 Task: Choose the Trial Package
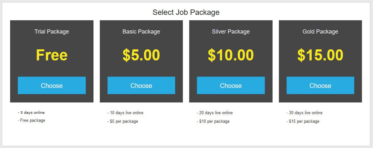[52, 85]
